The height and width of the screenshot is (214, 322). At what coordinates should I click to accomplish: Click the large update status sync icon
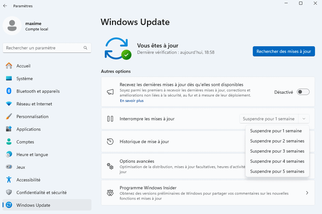(118, 48)
